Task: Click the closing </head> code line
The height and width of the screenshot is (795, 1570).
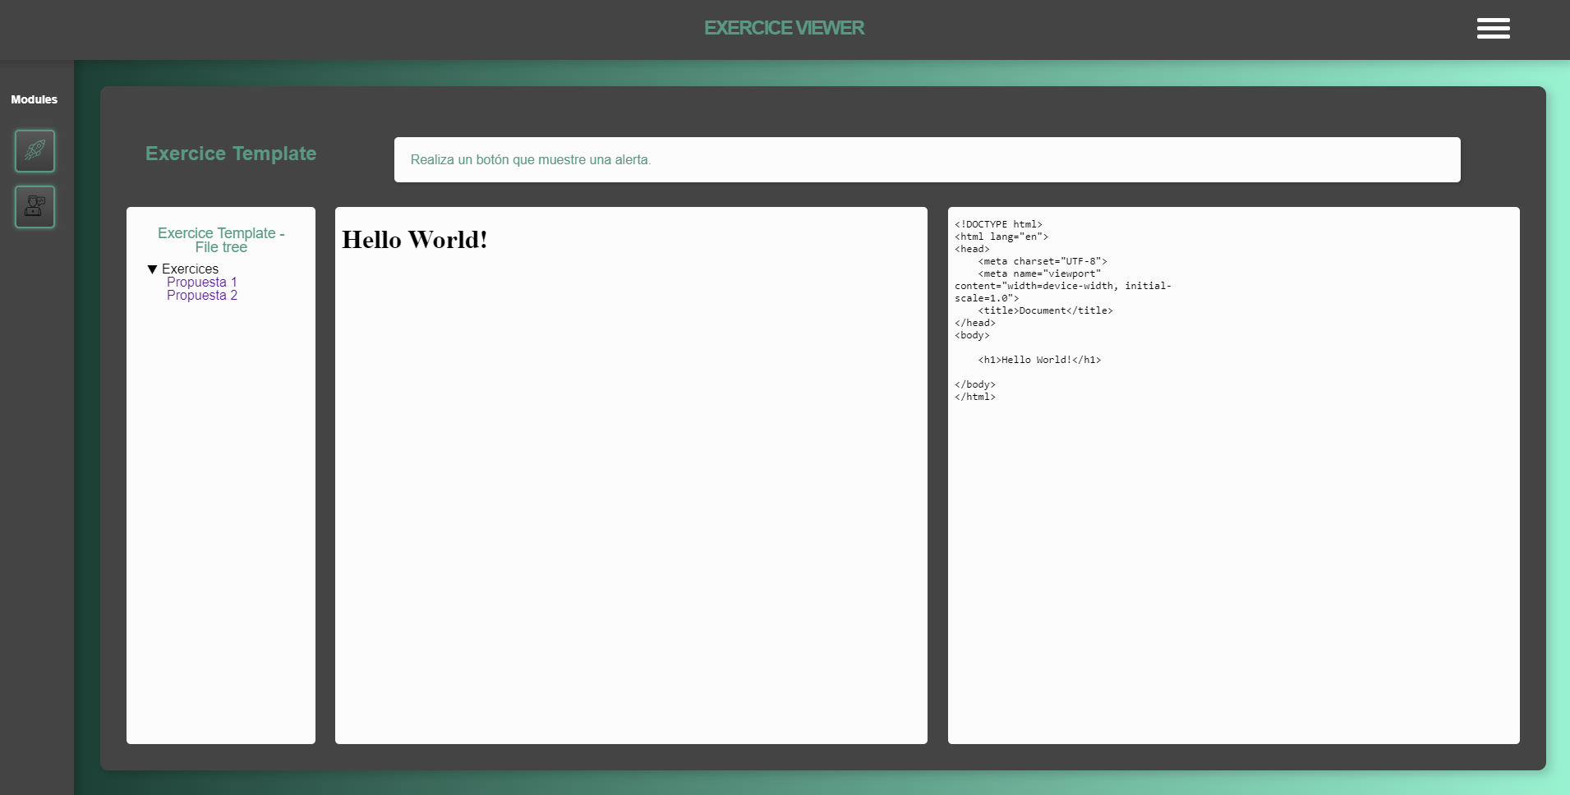Action: click(975, 323)
